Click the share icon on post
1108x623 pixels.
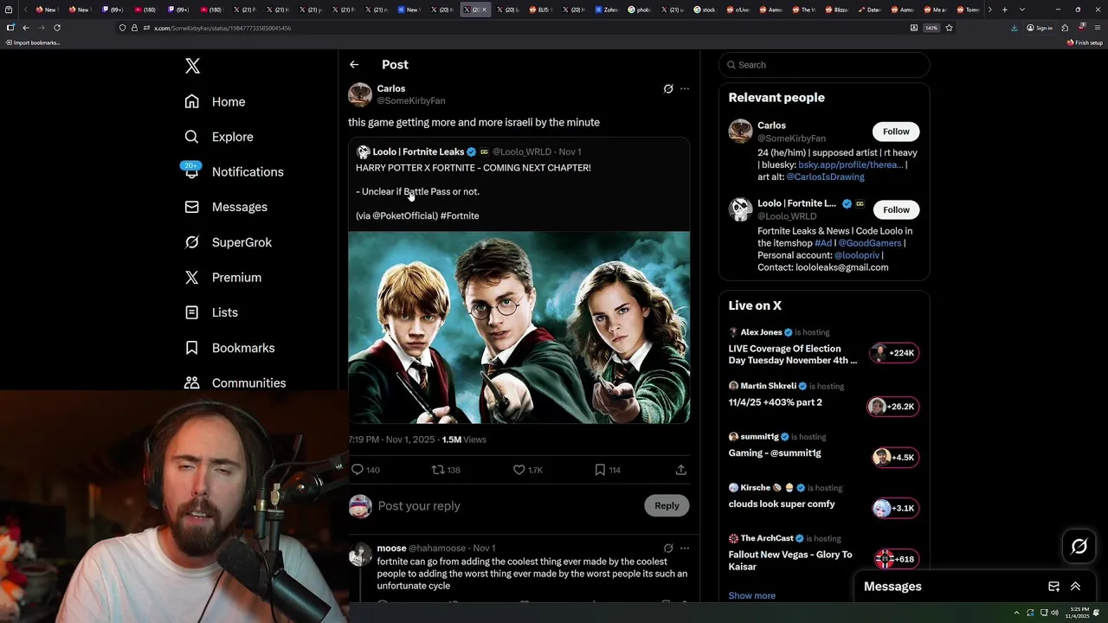click(x=681, y=470)
